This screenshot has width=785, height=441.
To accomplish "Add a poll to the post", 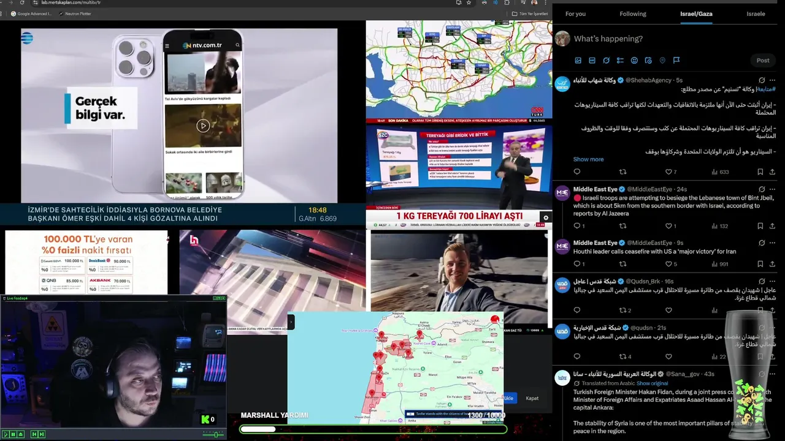I will 620,61.
